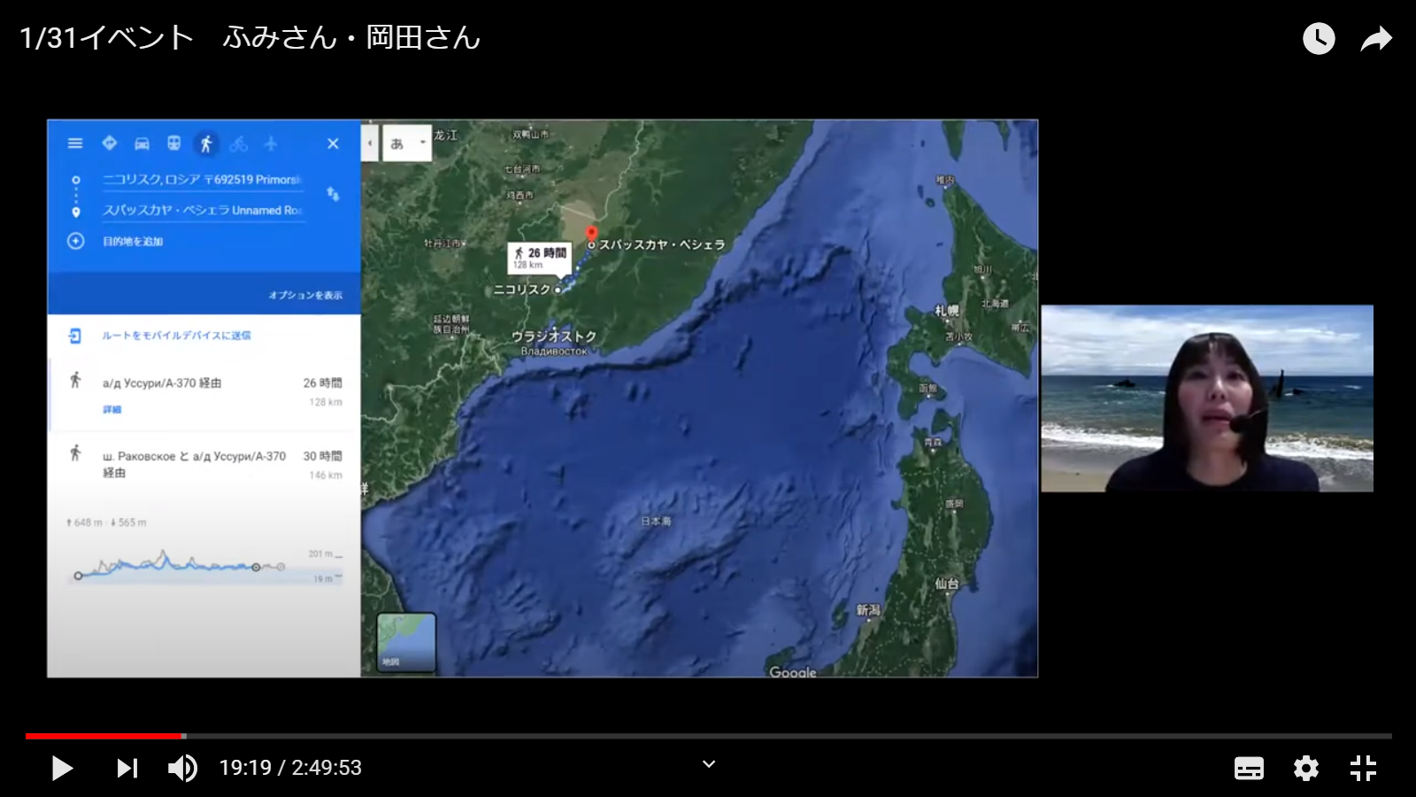Select best travel mode icon

click(x=110, y=143)
